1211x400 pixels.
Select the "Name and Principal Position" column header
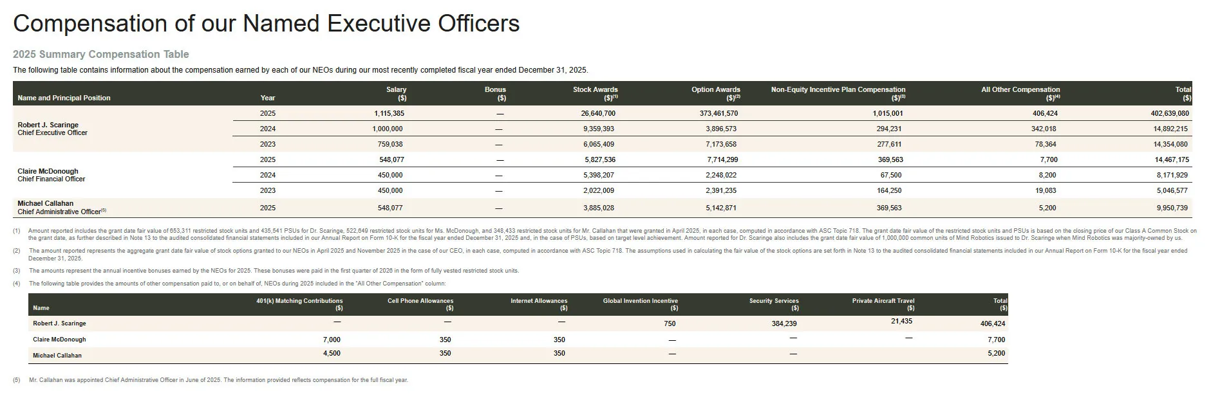coord(64,98)
